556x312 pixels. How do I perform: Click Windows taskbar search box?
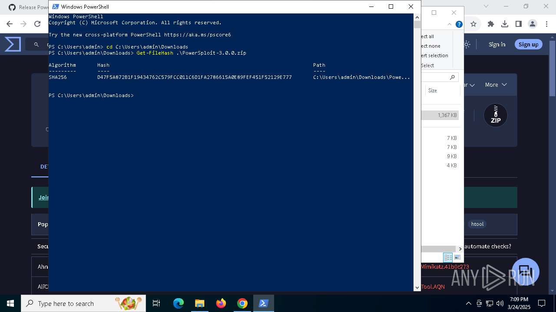pyautogui.click(x=83, y=303)
